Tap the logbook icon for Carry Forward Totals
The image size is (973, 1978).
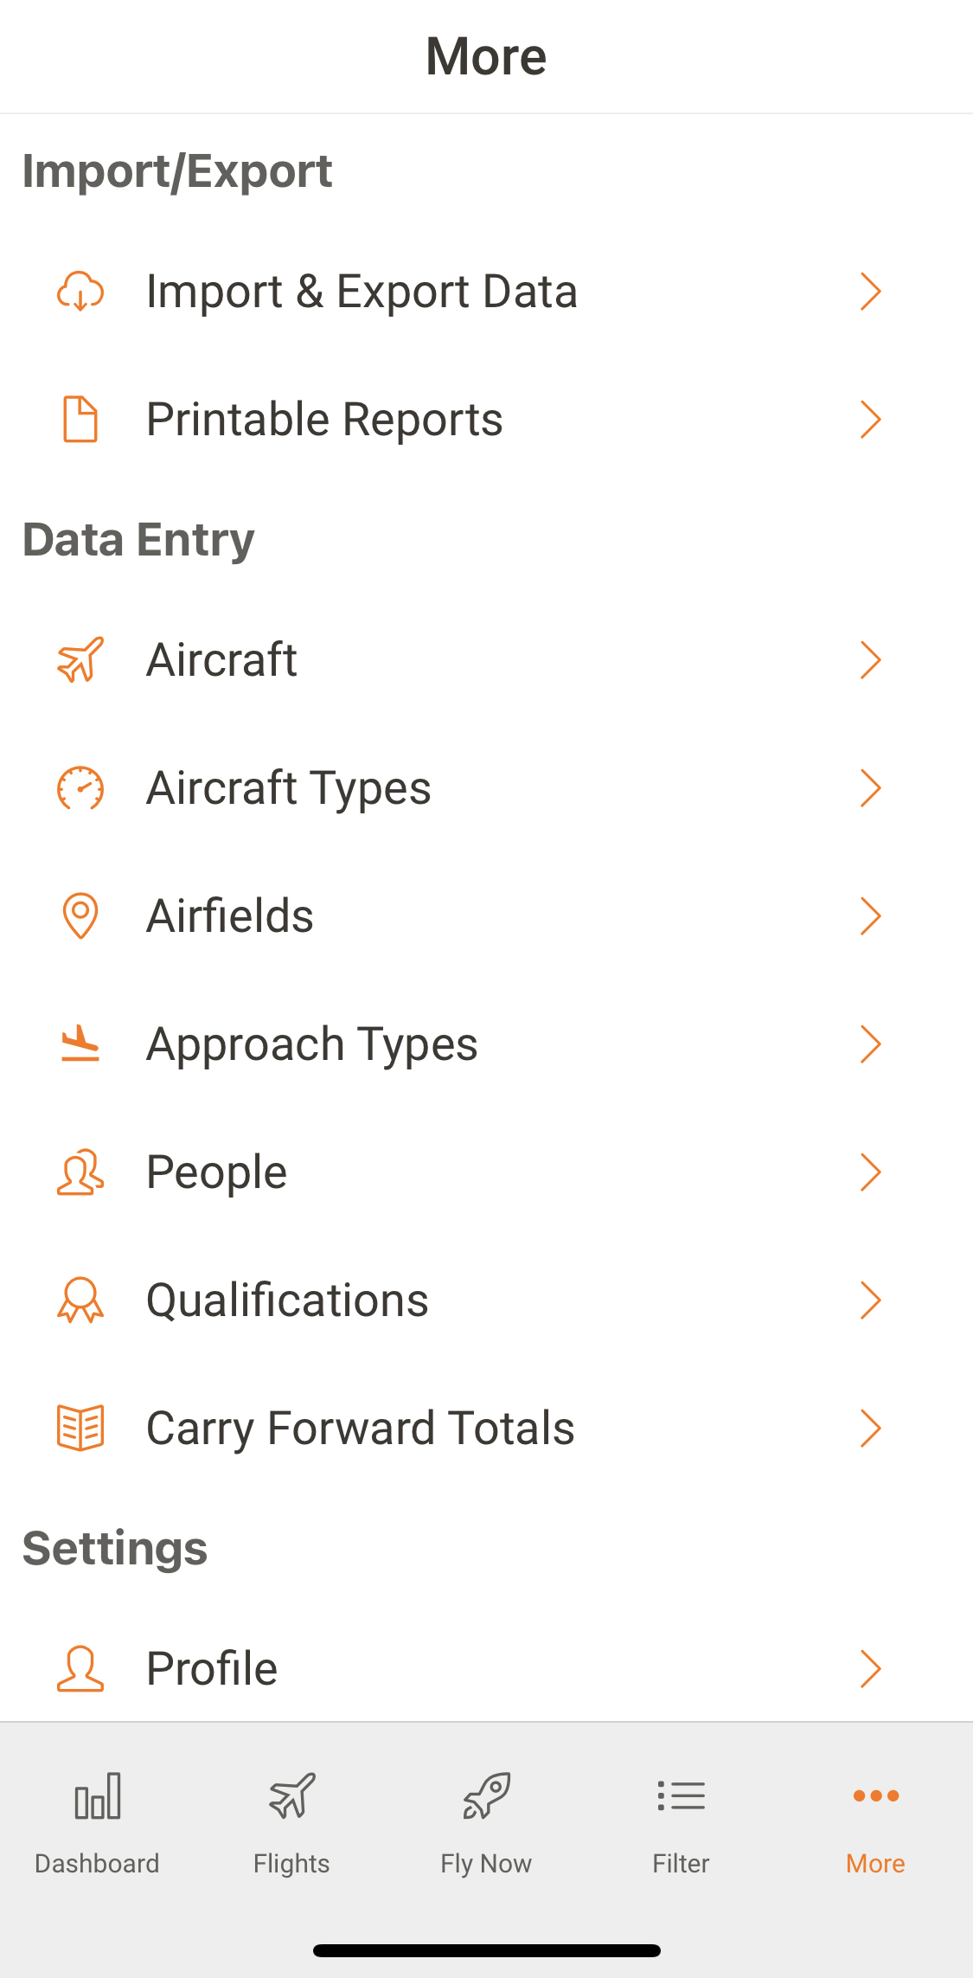[x=80, y=1429]
